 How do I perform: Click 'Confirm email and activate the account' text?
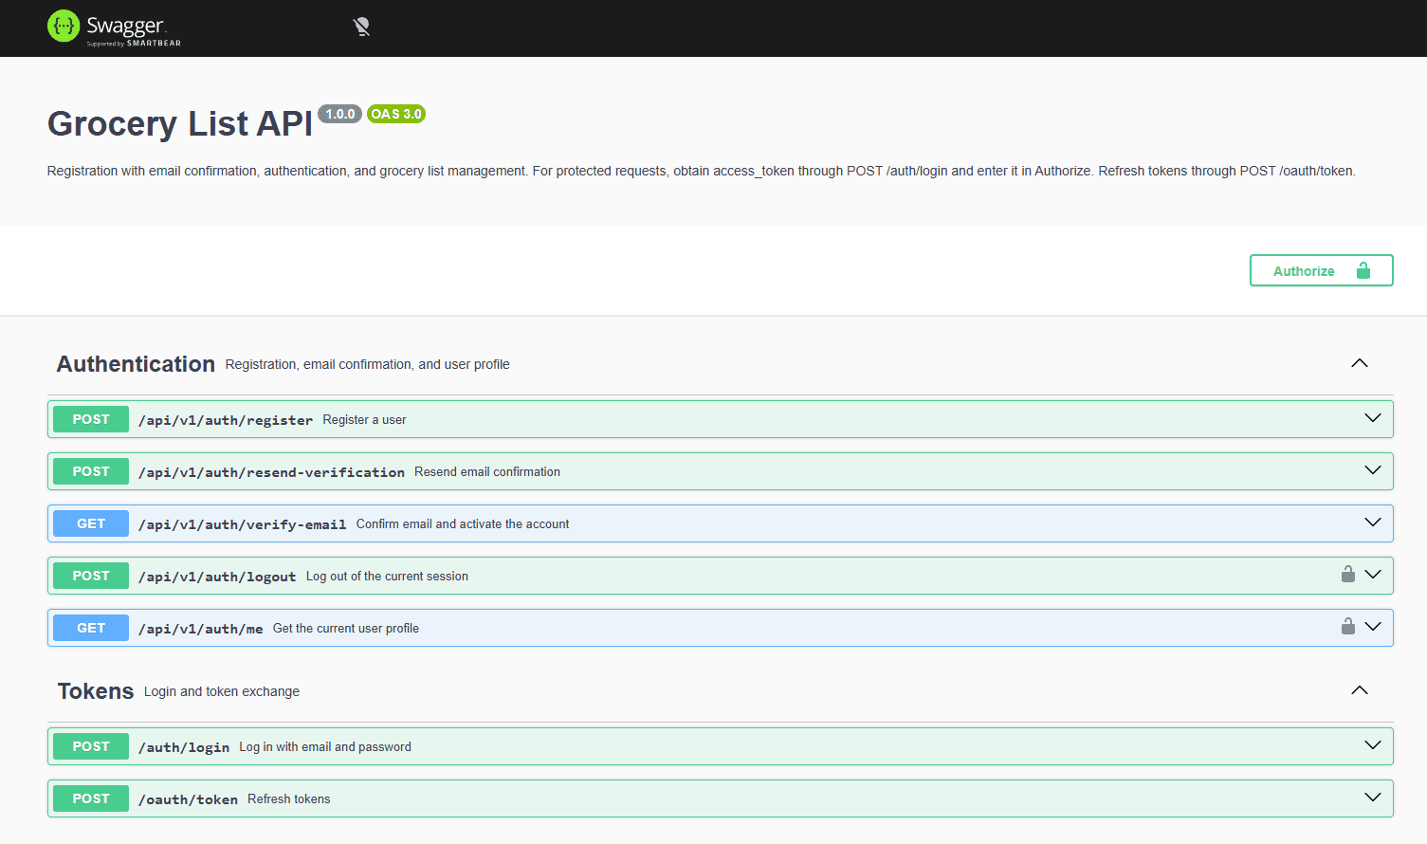point(463,524)
